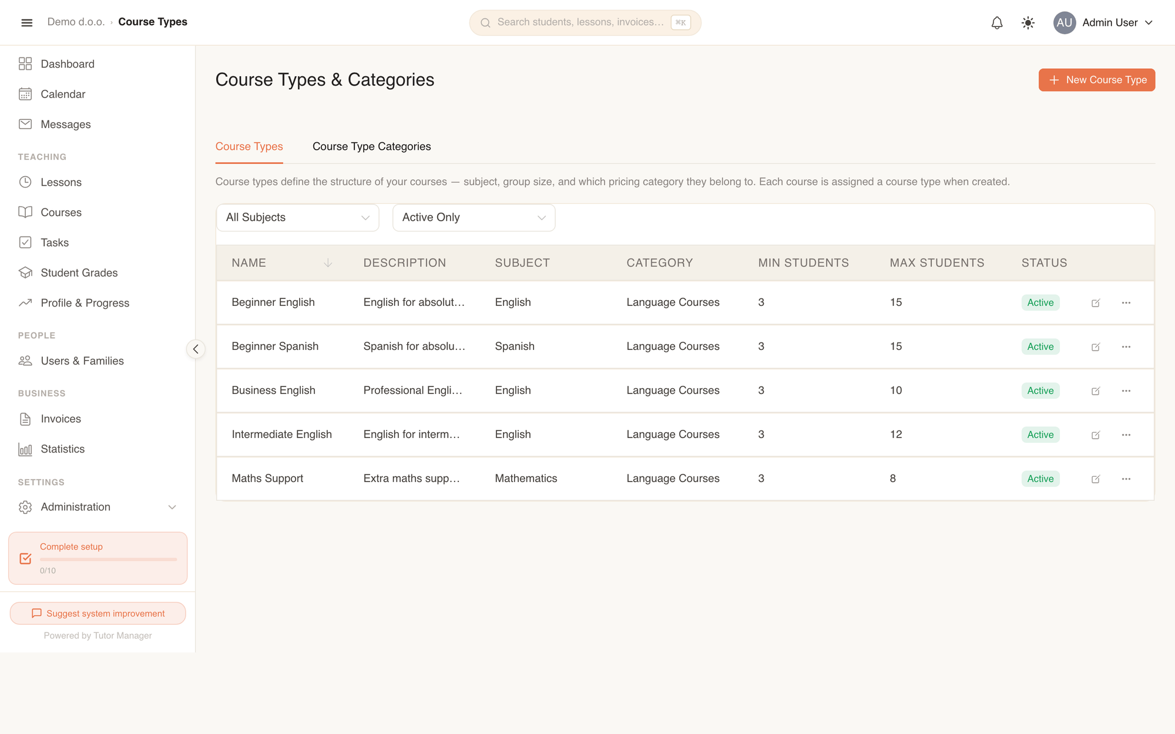Screen dimensions: 1175x734
Task: Open Student Grades page
Action: (x=98, y=272)
